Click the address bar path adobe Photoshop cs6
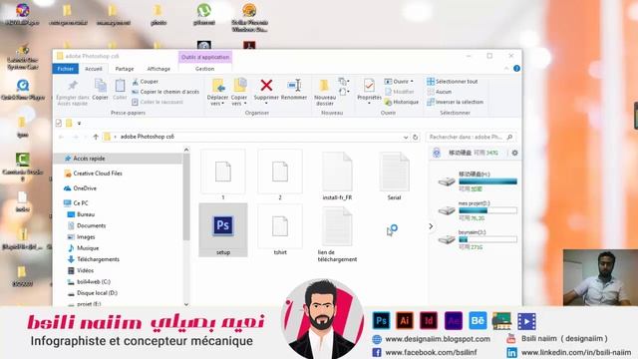Image resolution: width=638 pixels, height=359 pixels. click(x=147, y=137)
